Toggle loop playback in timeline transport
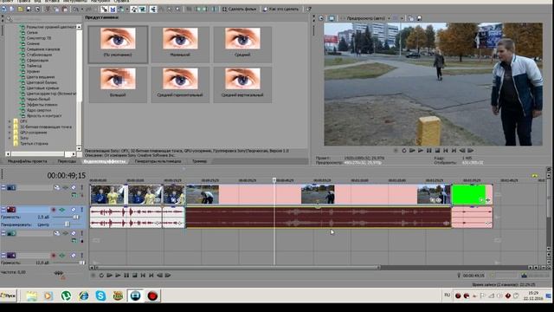The width and height of the screenshot is (554, 312). (101, 276)
